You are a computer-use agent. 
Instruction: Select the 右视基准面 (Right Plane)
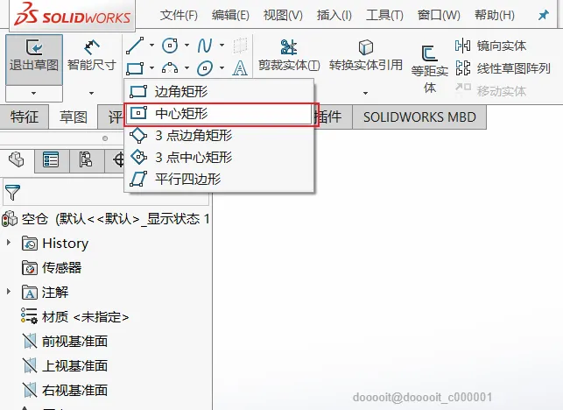click(65, 390)
